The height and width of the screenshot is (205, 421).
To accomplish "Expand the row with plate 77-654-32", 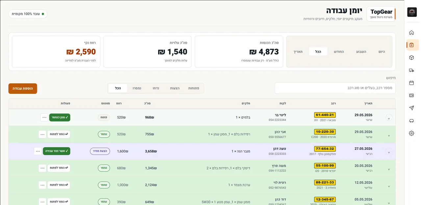I will tap(389, 152).
